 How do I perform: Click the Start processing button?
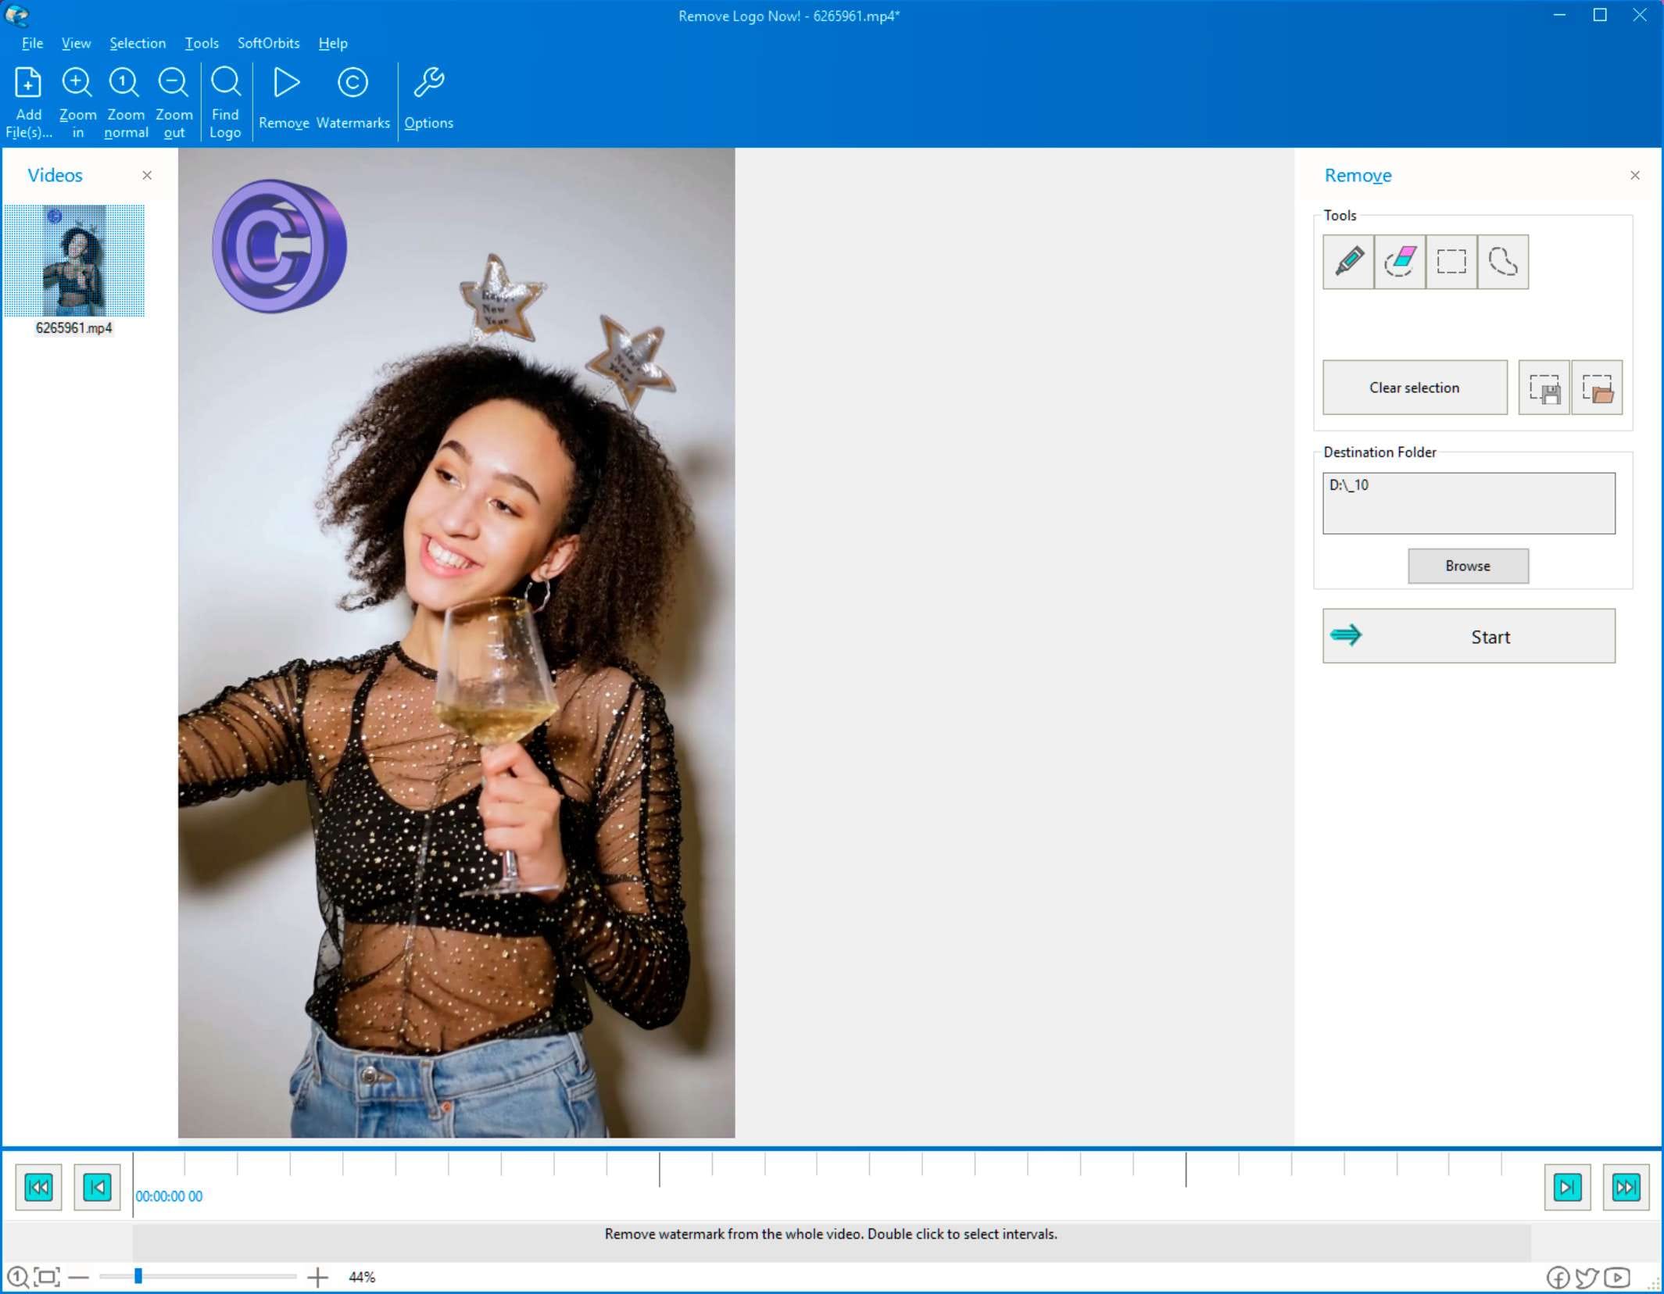(1468, 634)
